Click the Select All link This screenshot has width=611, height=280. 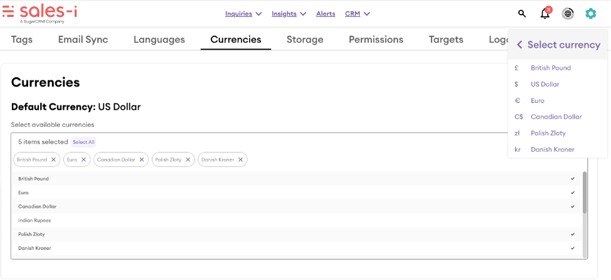[x=83, y=142]
